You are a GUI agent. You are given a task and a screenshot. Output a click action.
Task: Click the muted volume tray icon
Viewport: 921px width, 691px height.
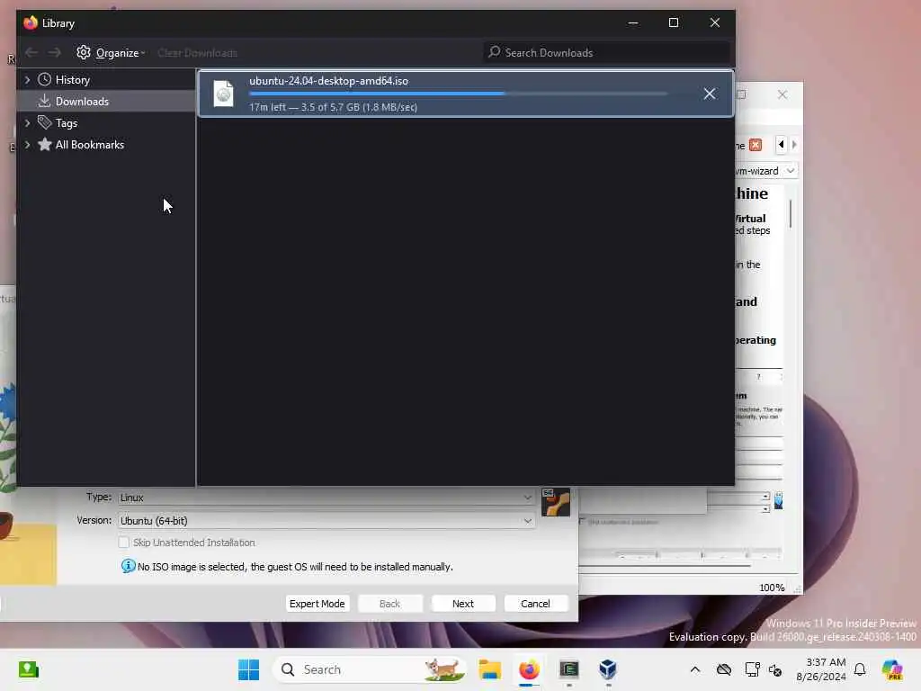click(775, 669)
